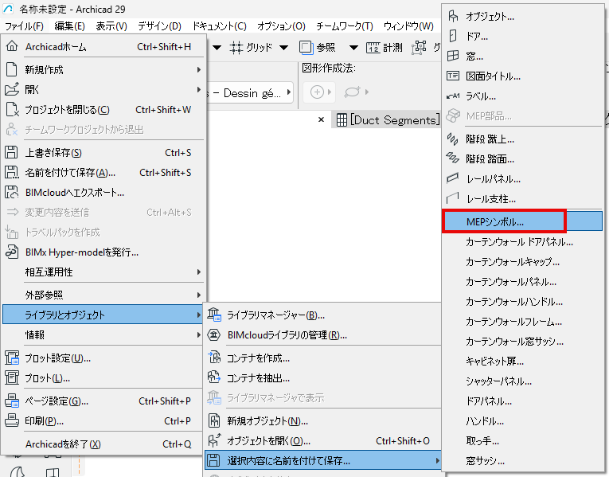
Task: Choose 選択内容に名前を付けて保存 item
Action: coord(323,461)
